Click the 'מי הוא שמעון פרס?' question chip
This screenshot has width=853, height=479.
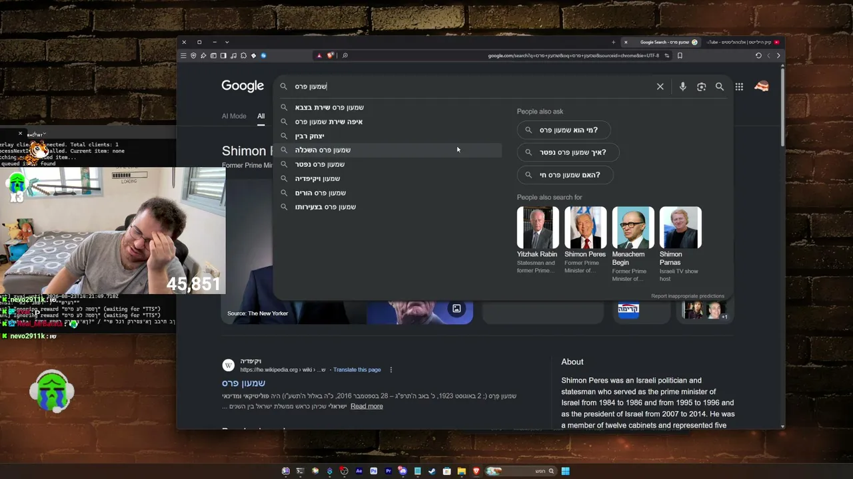pos(563,130)
